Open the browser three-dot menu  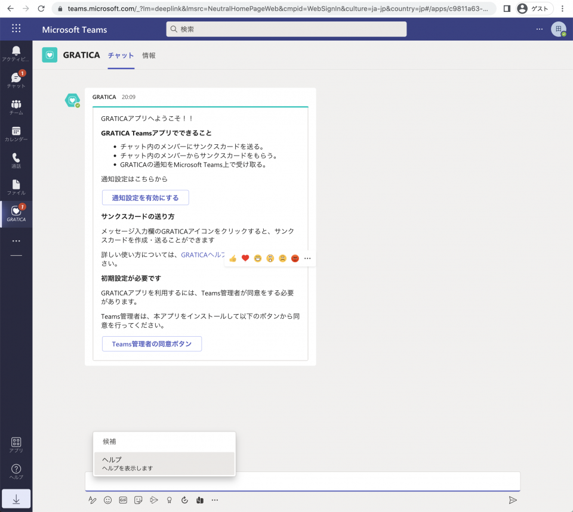pyautogui.click(x=562, y=8)
